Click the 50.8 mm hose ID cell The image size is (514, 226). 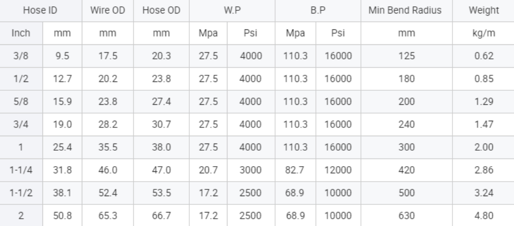pos(62,216)
